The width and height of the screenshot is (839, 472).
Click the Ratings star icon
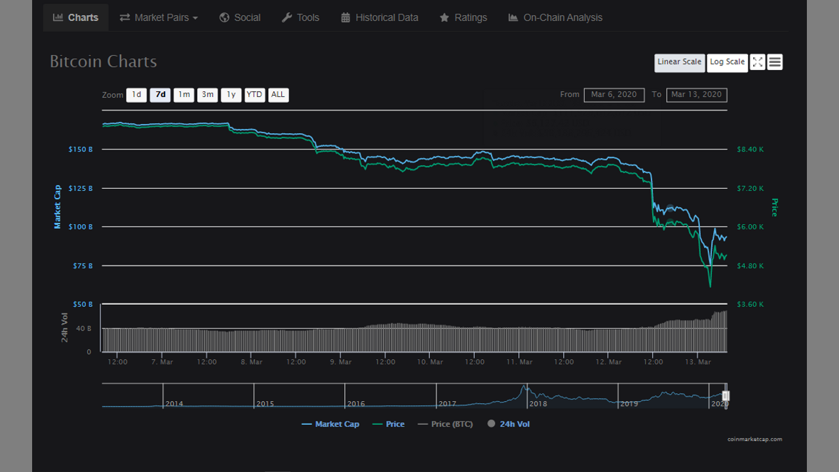[444, 18]
